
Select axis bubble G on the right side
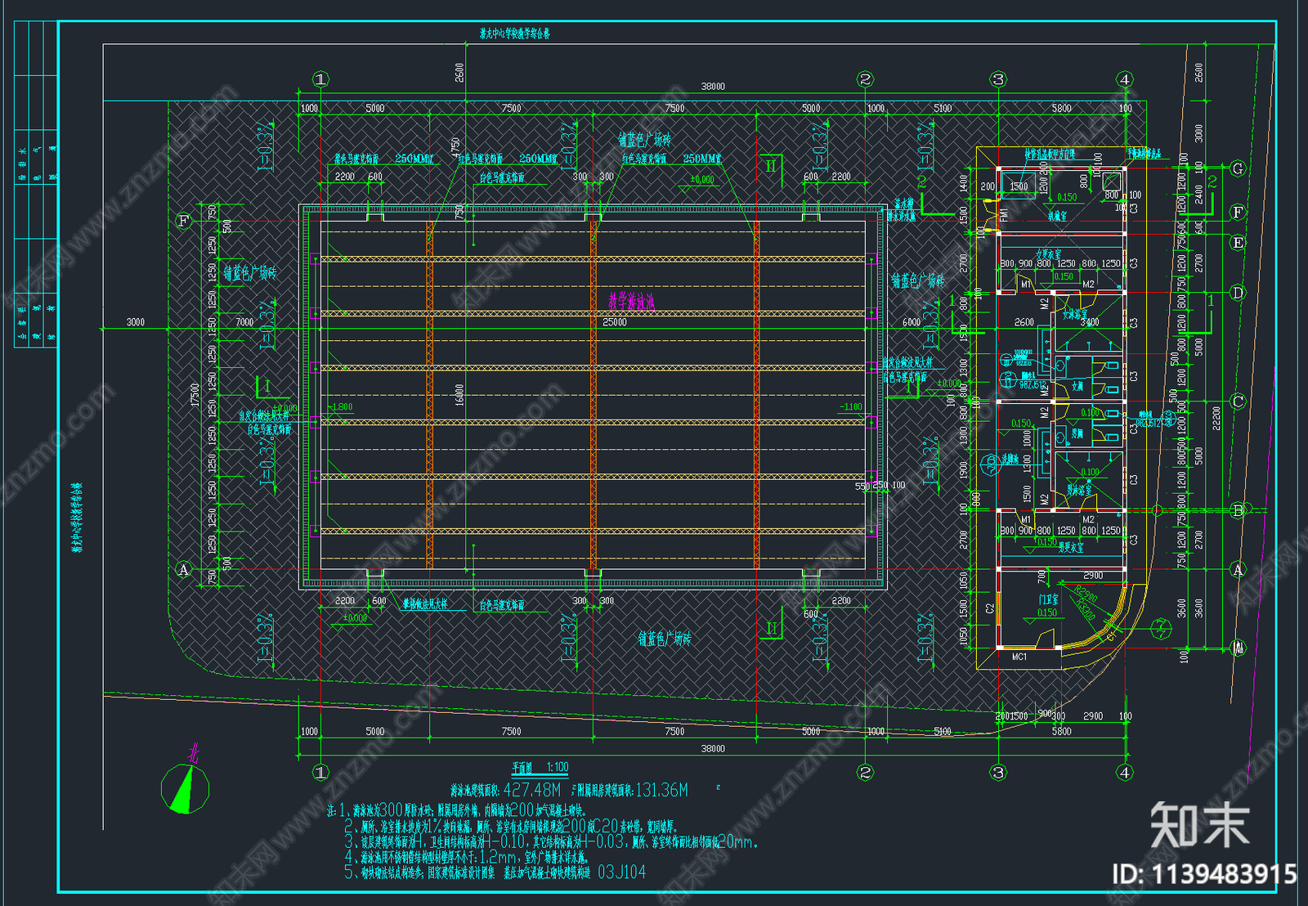coord(1238,168)
